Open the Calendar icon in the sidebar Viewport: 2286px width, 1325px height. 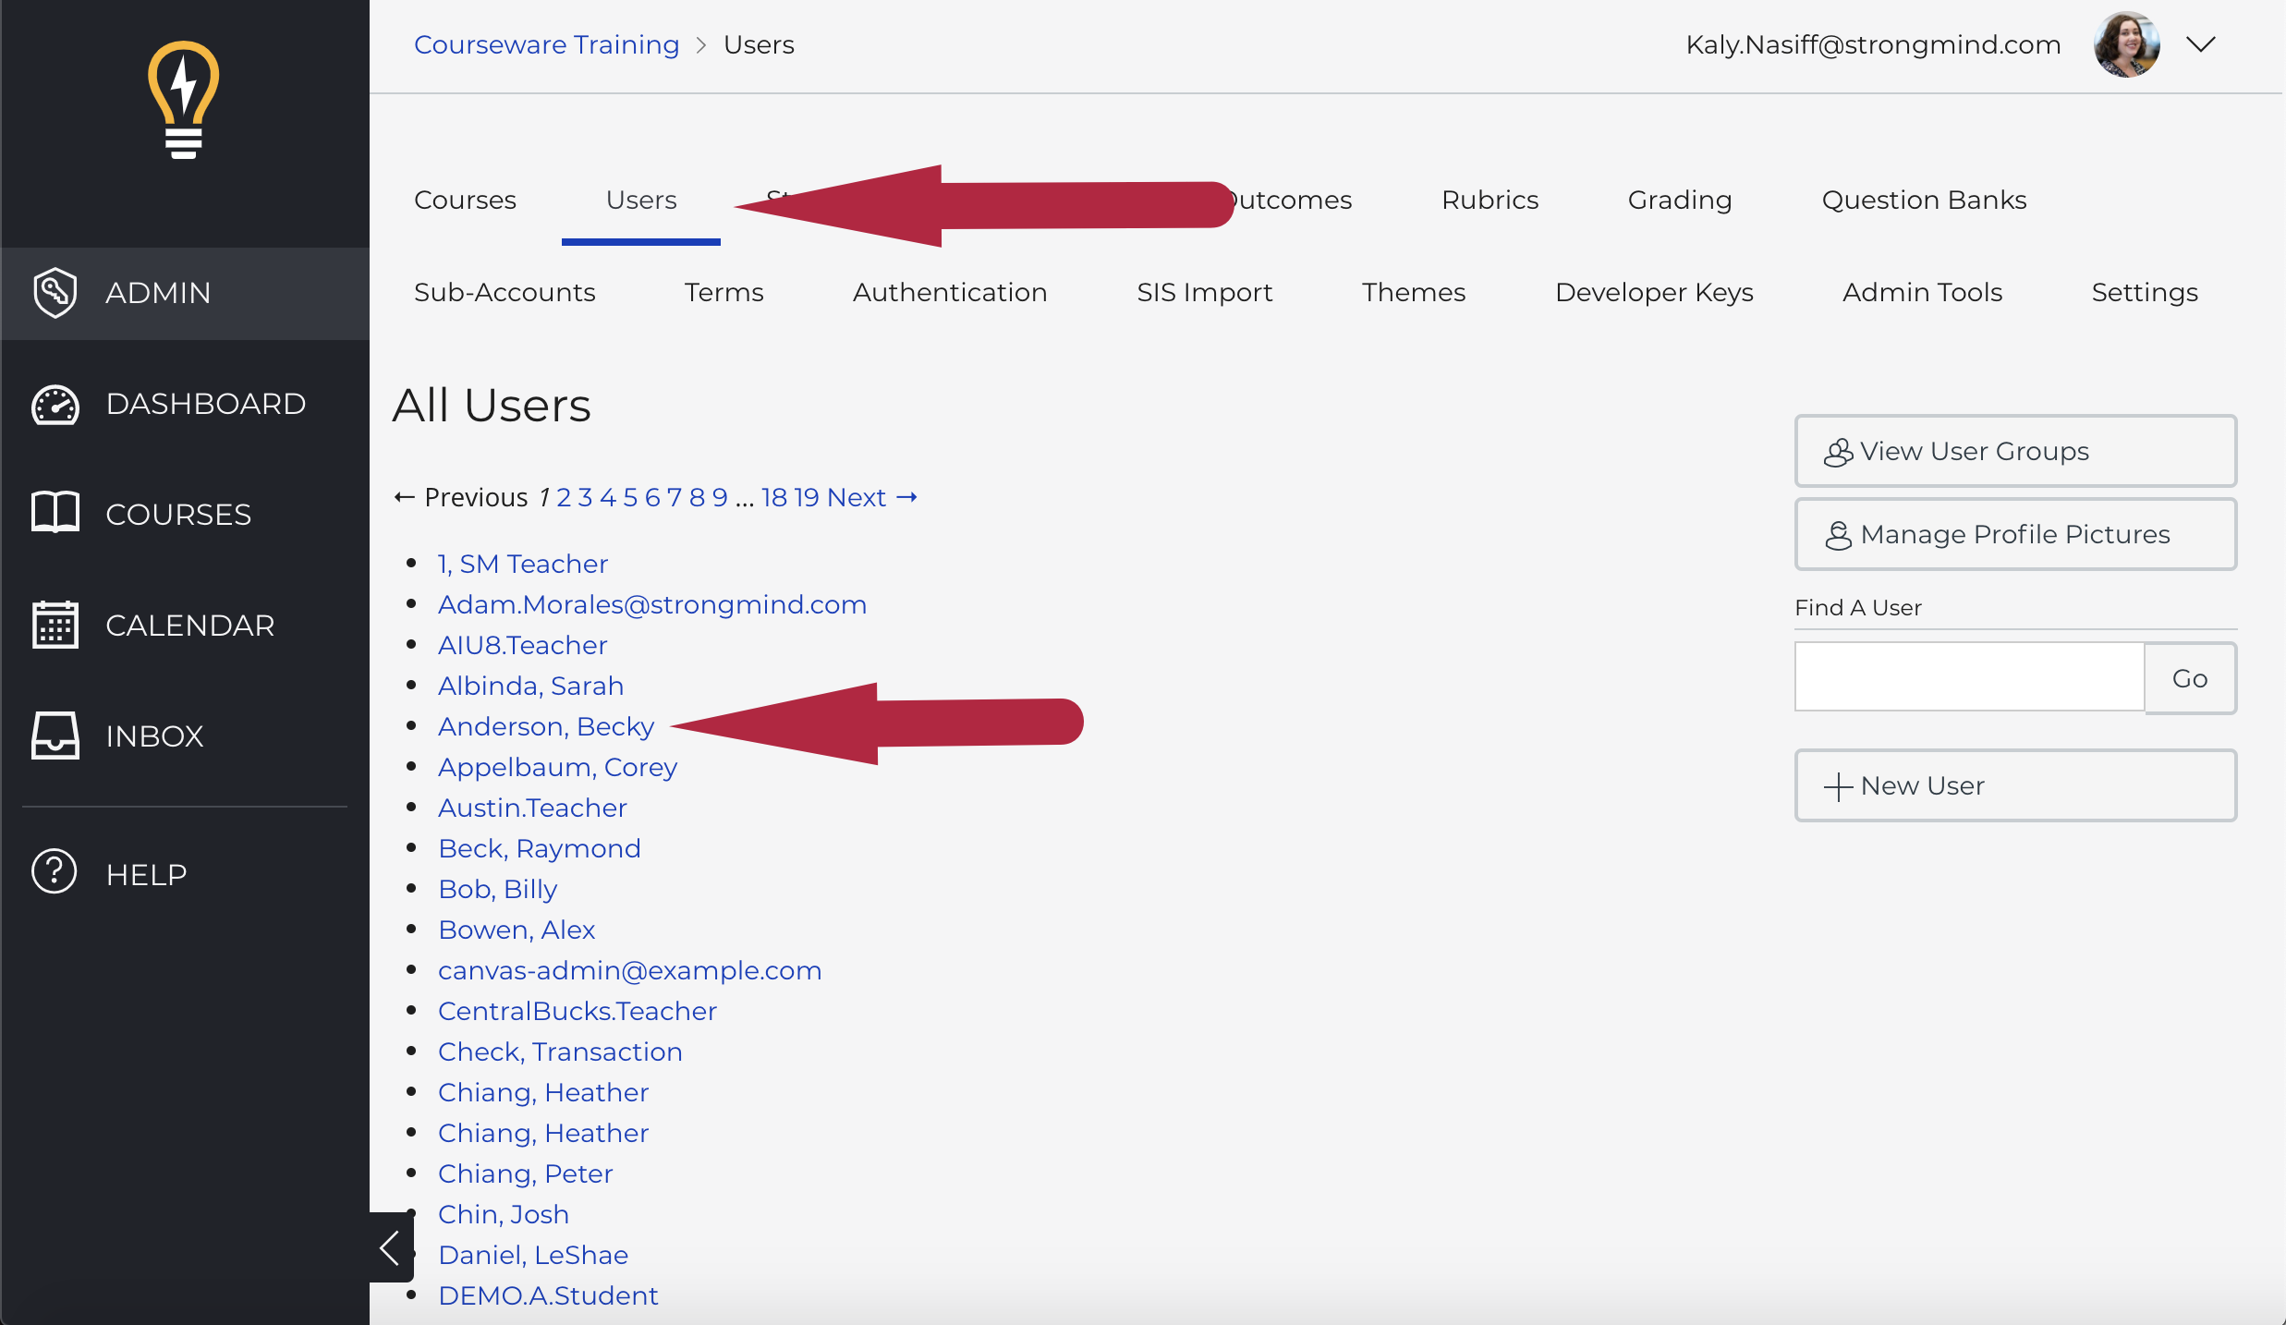(55, 626)
